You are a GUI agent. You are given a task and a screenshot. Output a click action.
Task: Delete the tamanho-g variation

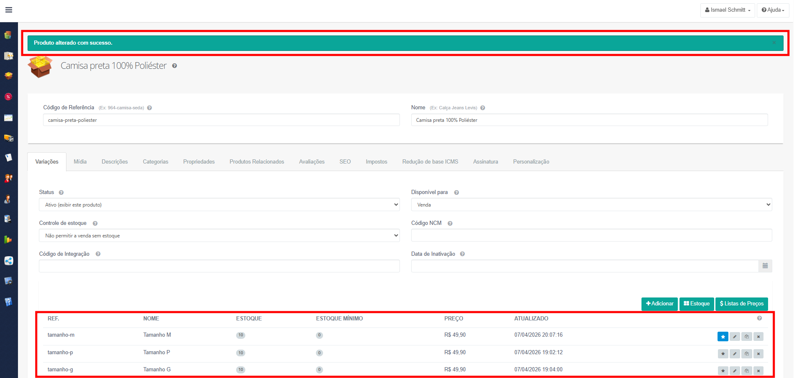[758, 370]
